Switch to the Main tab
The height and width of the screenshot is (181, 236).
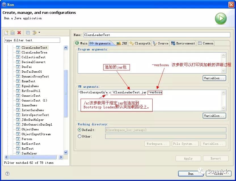tap(81, 43)
